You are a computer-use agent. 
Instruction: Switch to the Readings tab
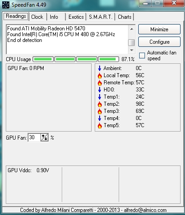(x=16, y=16)
